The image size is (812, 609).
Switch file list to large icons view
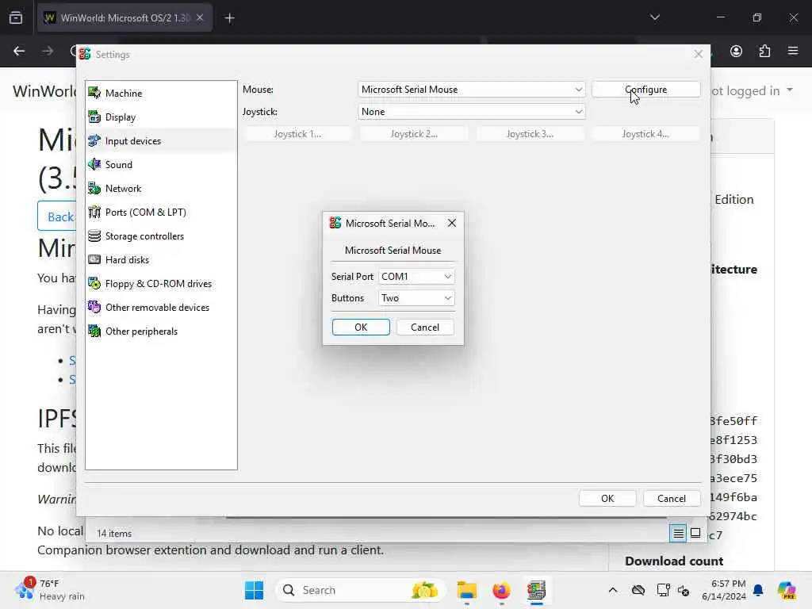695,533
